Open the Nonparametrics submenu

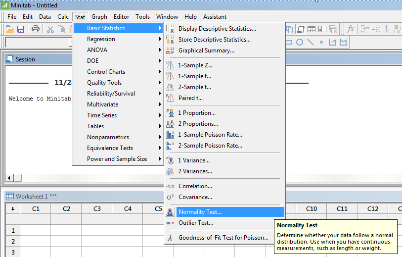118,137
